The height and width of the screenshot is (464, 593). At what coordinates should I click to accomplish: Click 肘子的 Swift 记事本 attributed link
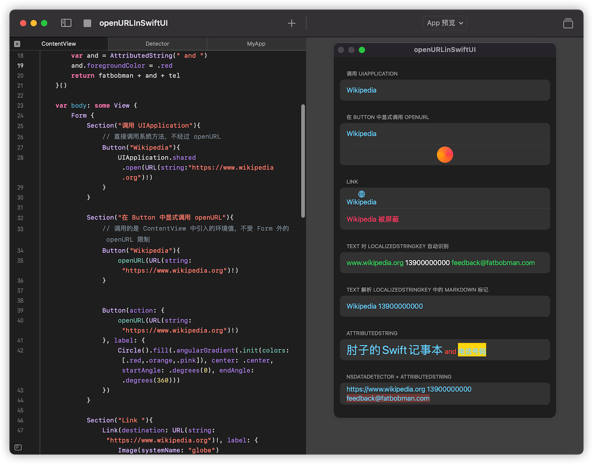click(394, 350)
